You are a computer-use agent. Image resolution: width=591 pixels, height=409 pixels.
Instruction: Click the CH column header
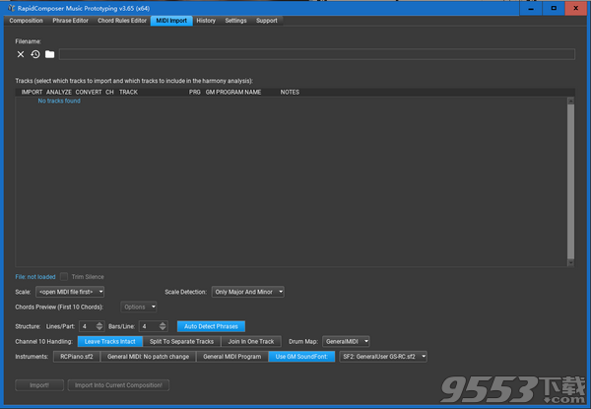(109, 93)
